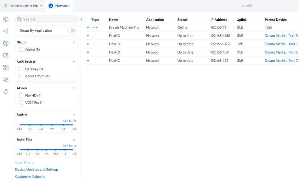Viewport: 299px width, 181px height.
Task: Switch to the Network tab
Action: (x=59, y=6)
